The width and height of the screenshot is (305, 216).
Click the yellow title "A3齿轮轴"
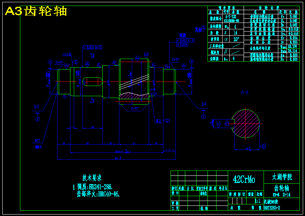[x=36, y=11]
